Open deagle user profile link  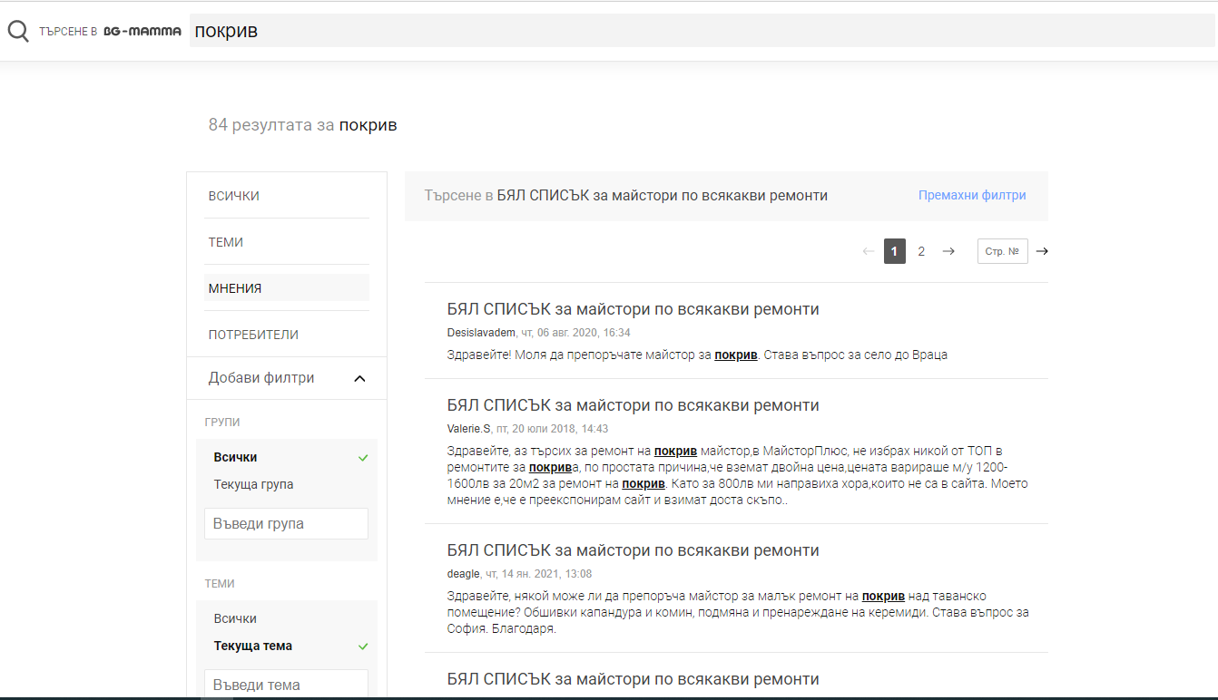click(x=464, y=574)
